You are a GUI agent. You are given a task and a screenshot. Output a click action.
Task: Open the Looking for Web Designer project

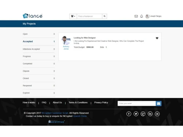coord(85,38)
